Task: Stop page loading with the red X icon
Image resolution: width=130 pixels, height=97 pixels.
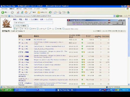Action: pyautogui.click(x=18, y=12)
